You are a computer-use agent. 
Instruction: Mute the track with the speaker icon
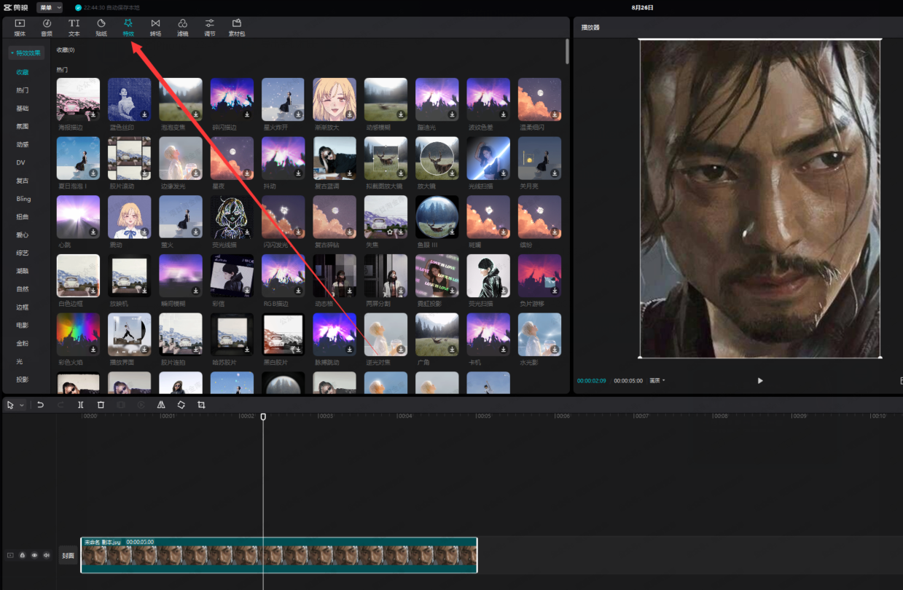click(47, 555)
